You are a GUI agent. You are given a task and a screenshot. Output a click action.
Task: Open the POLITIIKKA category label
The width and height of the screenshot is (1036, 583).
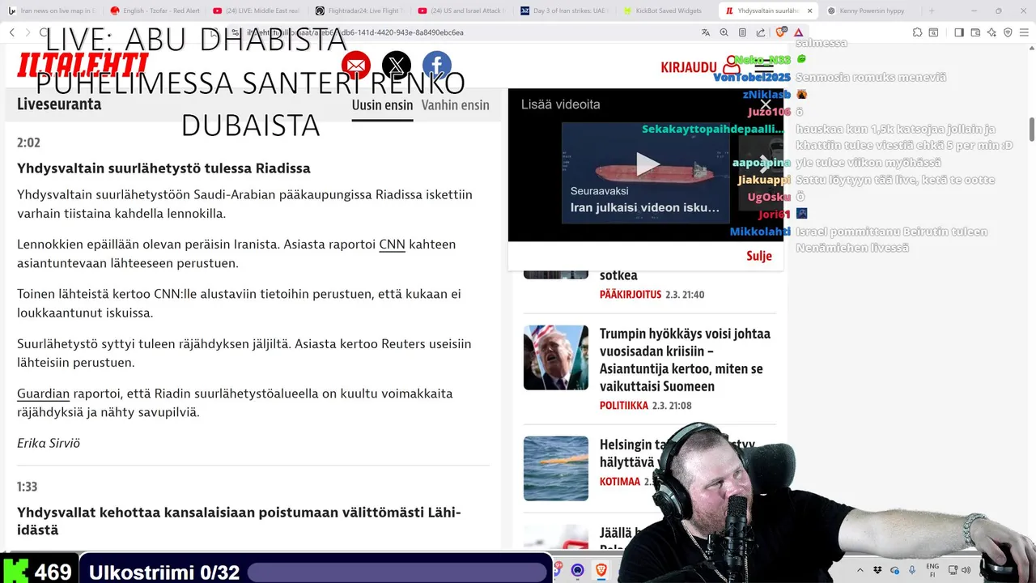[624, 406]
